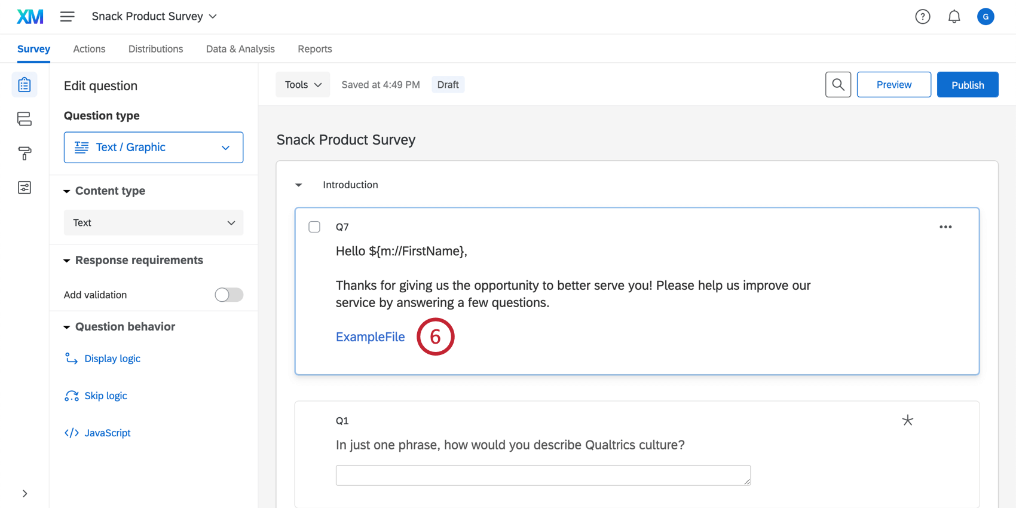Open the Display logic link
The image size is (1016, 508).
(112, 359)
